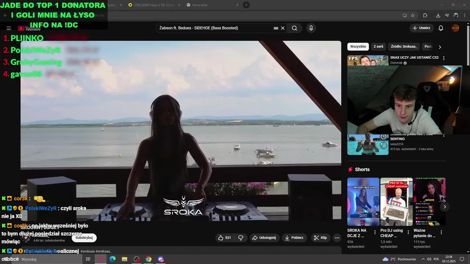Open Chrome downloads
Image resolution: width=470 pixels, height=264 pixels.
(x=438, y=15)
